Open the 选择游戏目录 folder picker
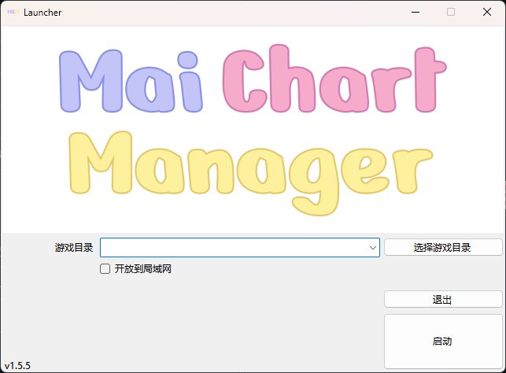This screenshot has width=506, height=373. coord(443,247)
